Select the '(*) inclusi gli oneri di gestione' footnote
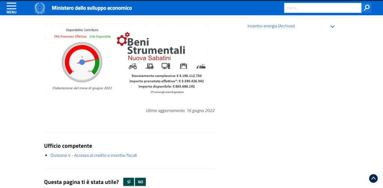 point(167,92)
